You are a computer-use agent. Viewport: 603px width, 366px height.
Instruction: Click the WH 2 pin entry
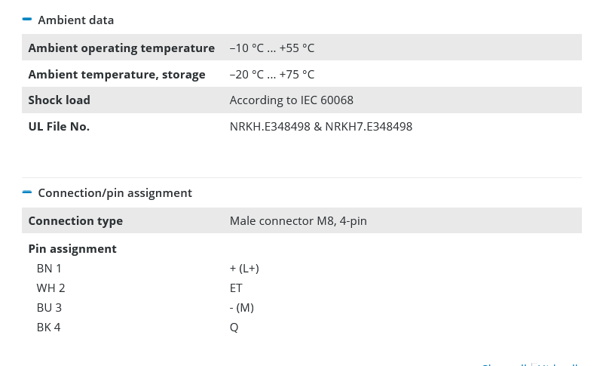(x=51, y=288)
